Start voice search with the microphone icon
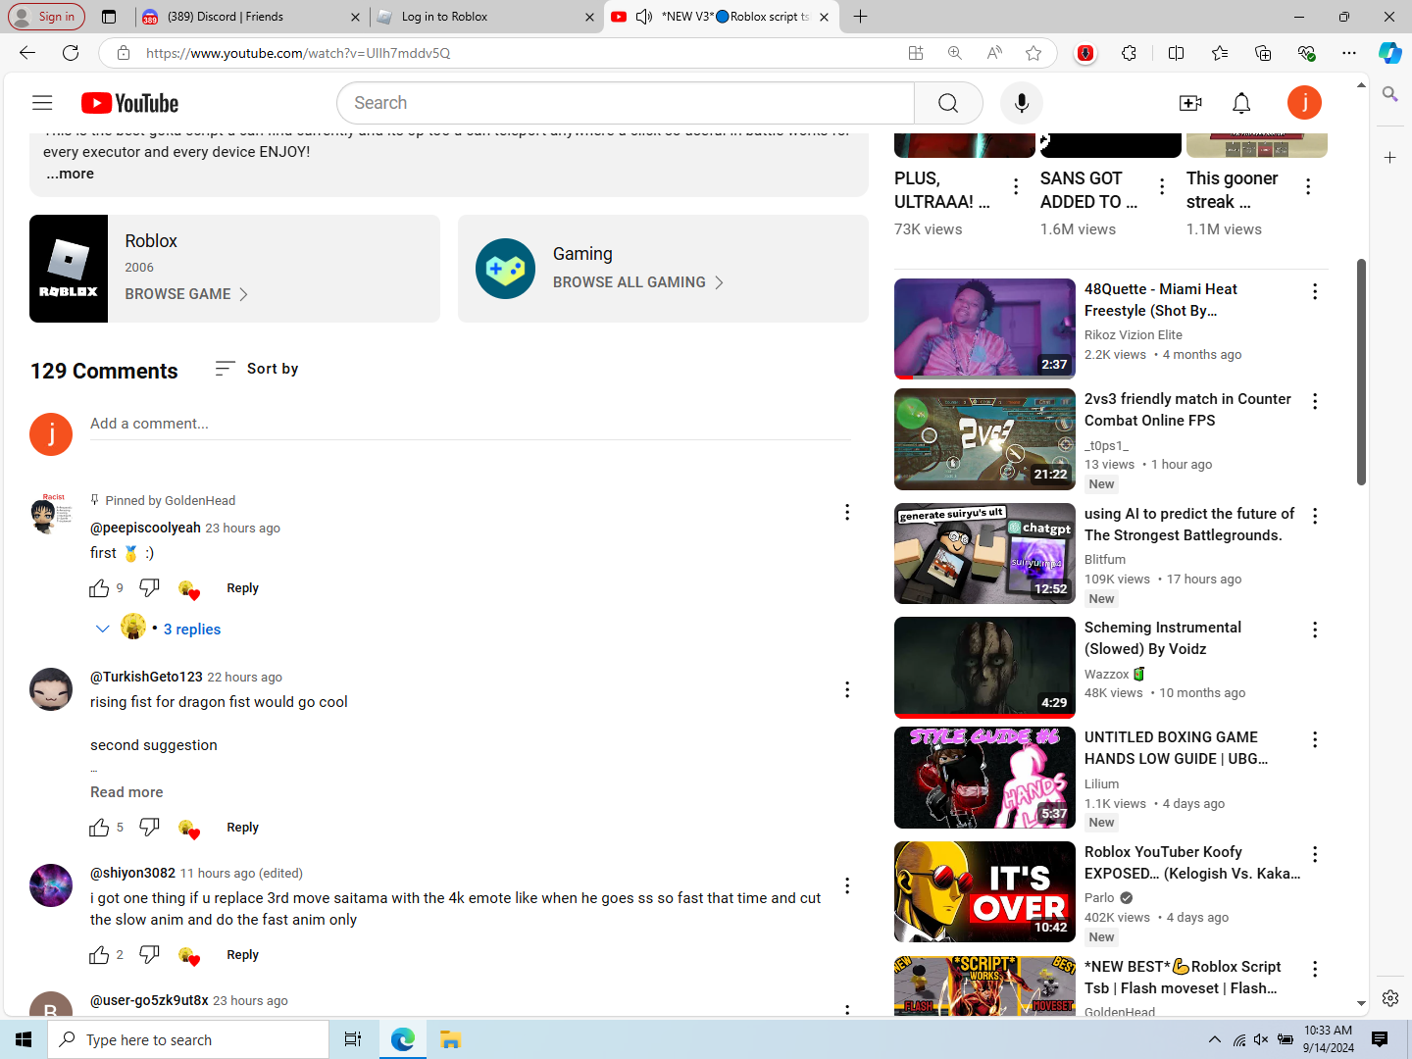Screen dimensions: 1412x1059 pos(1022,103)
